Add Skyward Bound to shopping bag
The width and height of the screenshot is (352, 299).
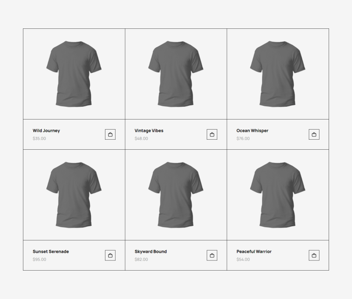click(x=212, y=255)
